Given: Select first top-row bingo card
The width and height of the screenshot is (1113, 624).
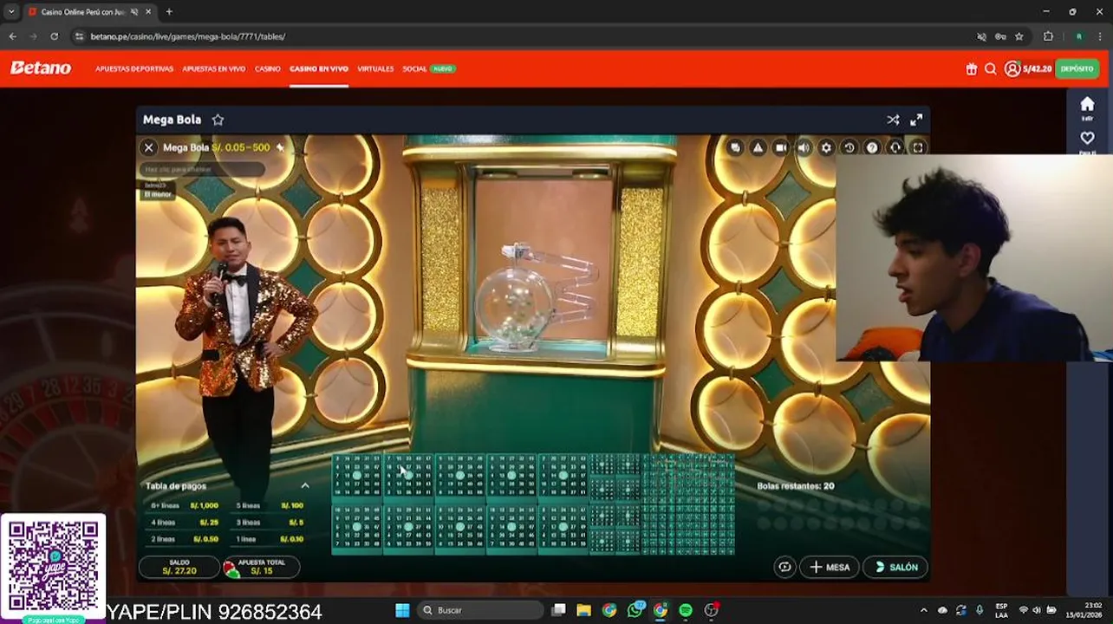Looking at the screenshot, I should pos(356,476).
